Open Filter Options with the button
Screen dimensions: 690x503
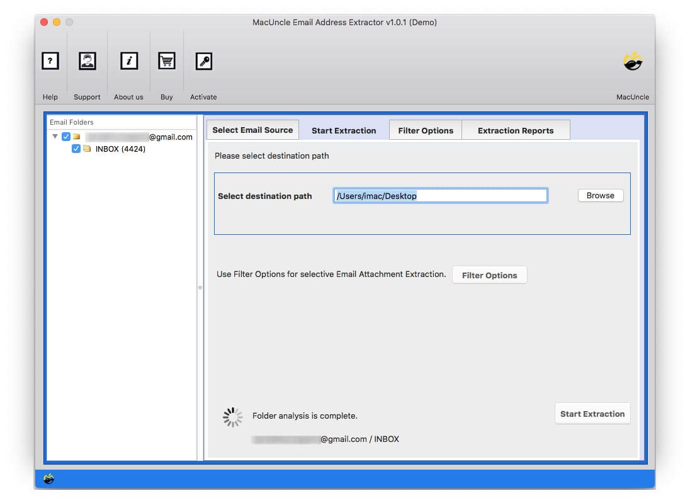pyautogui.click(x=490, y=274)
